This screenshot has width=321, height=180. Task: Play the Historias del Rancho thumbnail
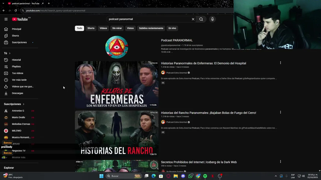point(117,134)
